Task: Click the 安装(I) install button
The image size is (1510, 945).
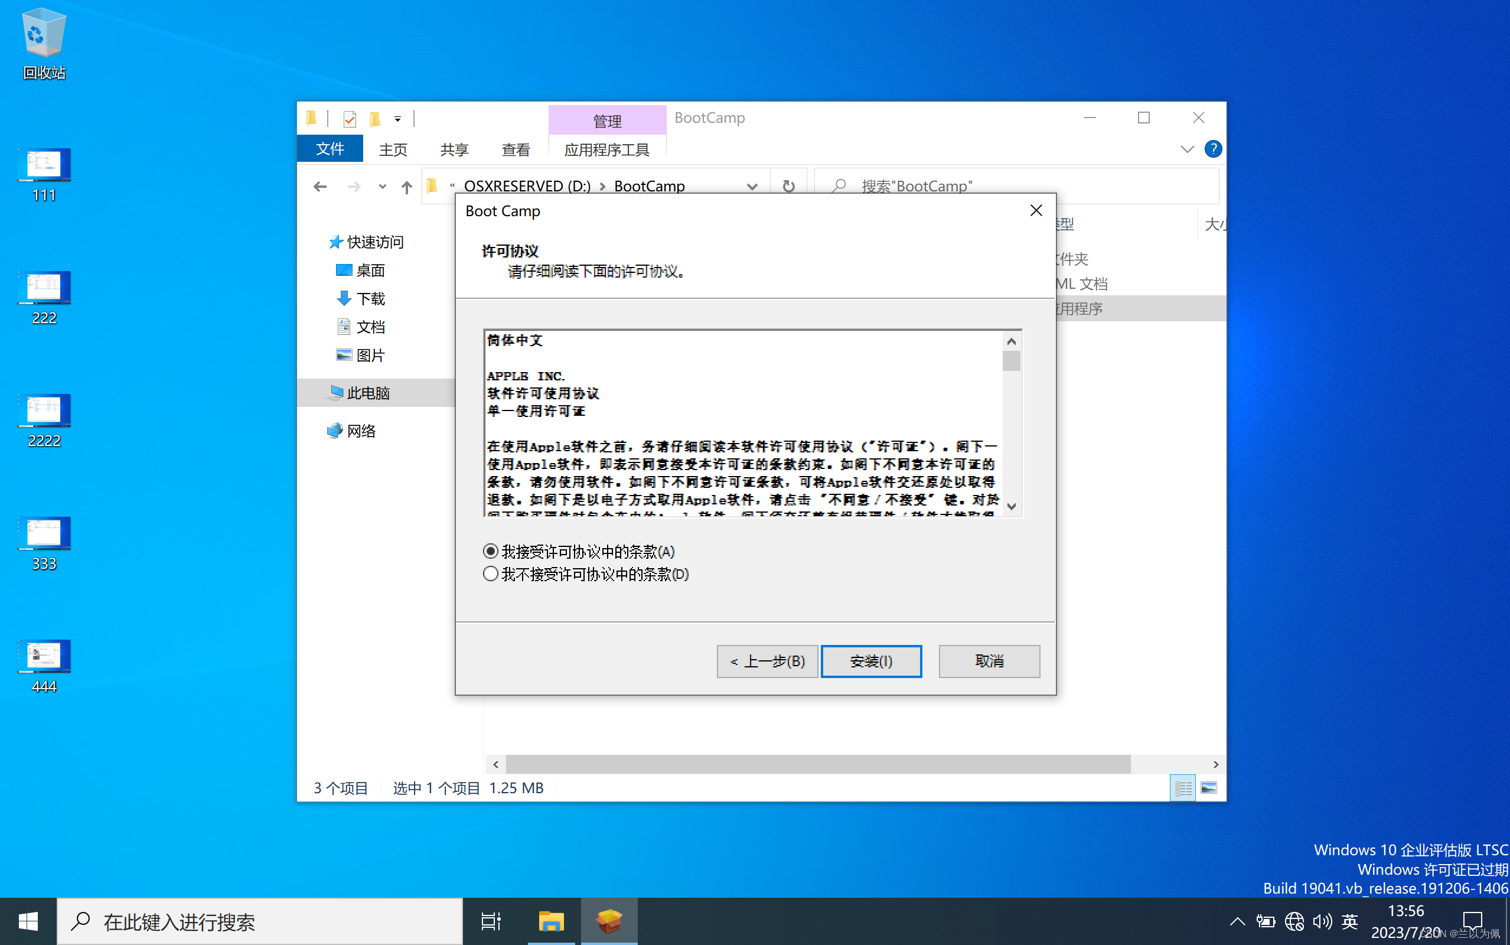Action: tap(871, 661)
